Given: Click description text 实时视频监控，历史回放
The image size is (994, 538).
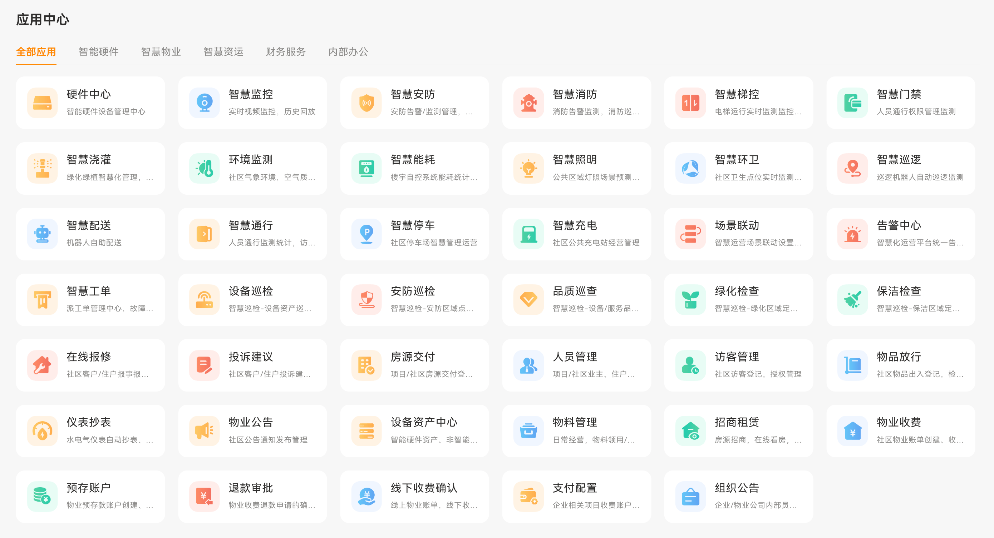Looking at the screenshot, I should click(x=272, y=111).
